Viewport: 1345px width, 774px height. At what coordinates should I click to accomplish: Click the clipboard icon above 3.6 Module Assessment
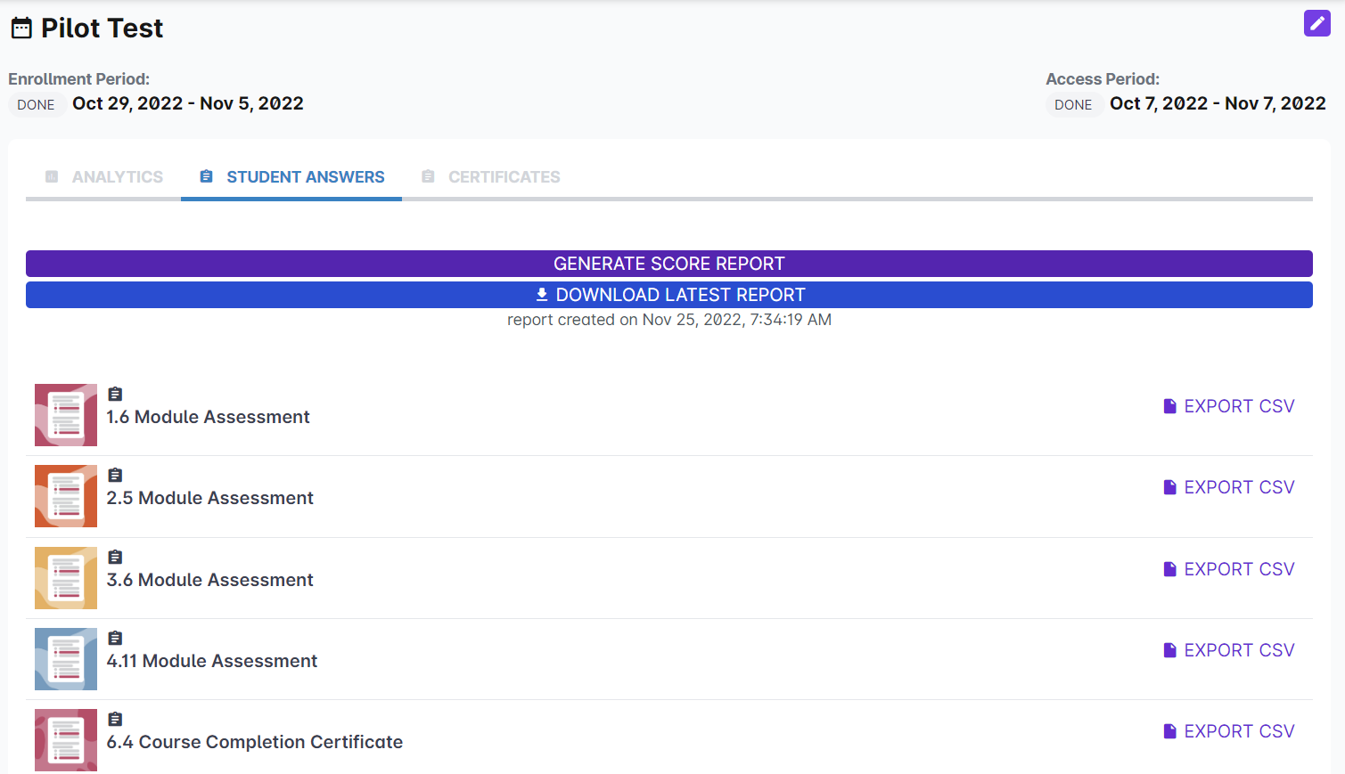115,557
